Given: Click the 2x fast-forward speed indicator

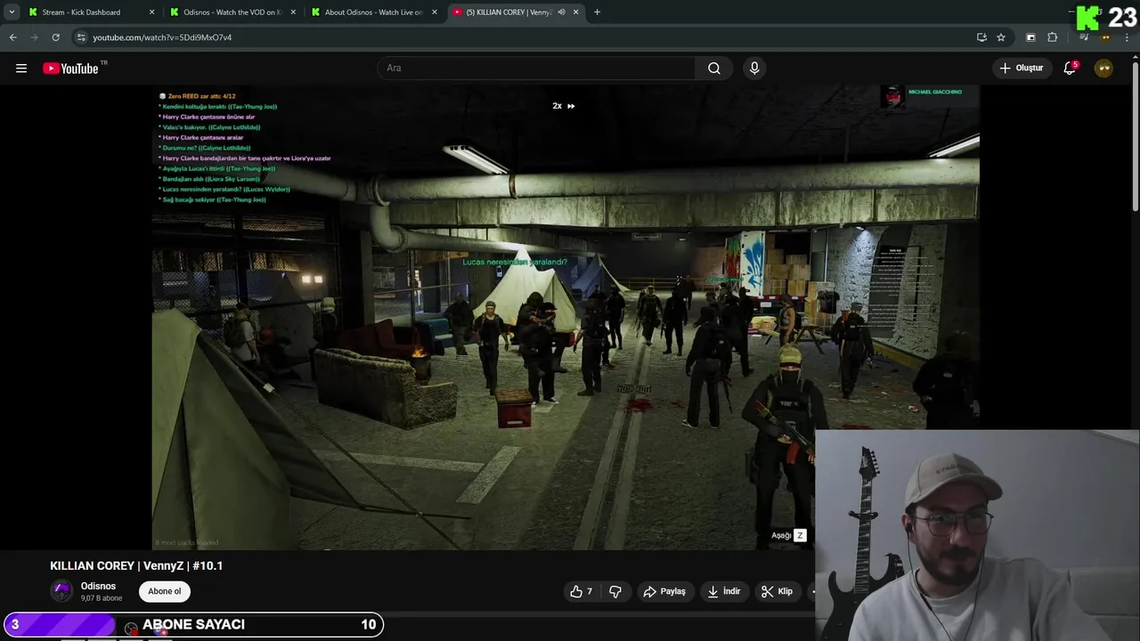Looking at the screenshot, I should [x=564, y=106].
